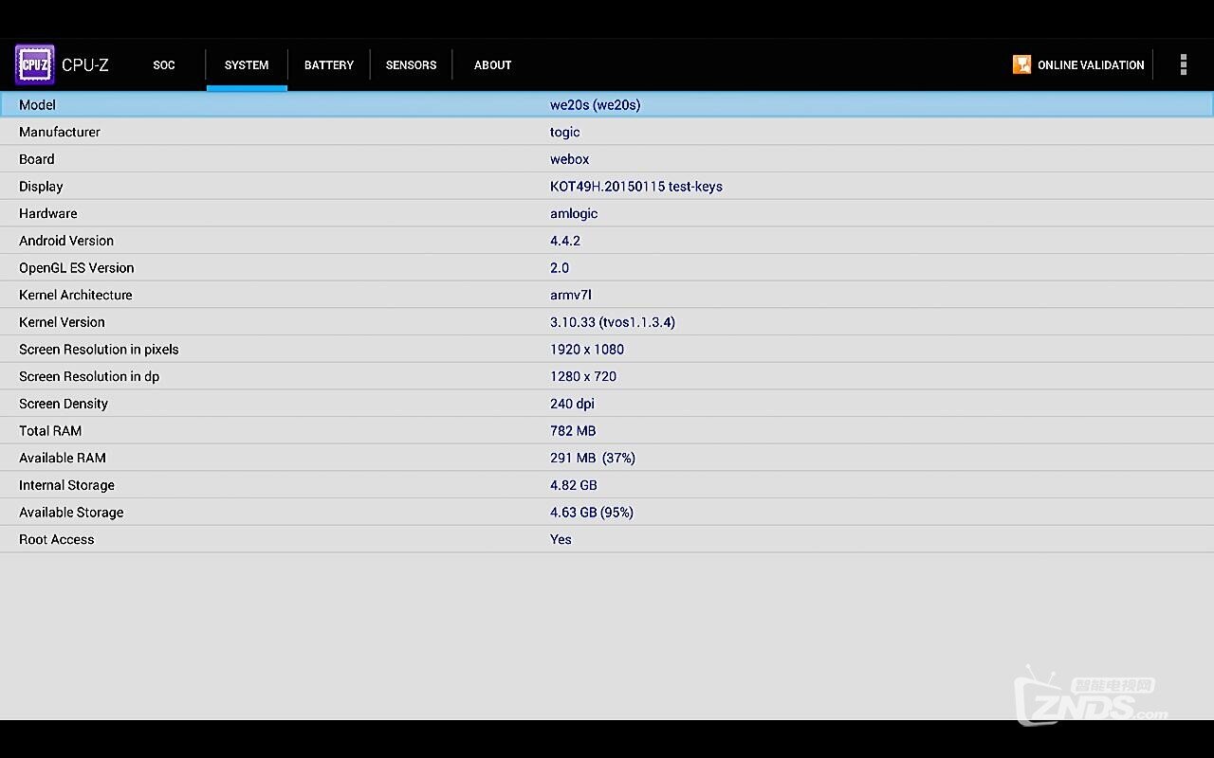Select the Available Storage label

click(71, 513)
